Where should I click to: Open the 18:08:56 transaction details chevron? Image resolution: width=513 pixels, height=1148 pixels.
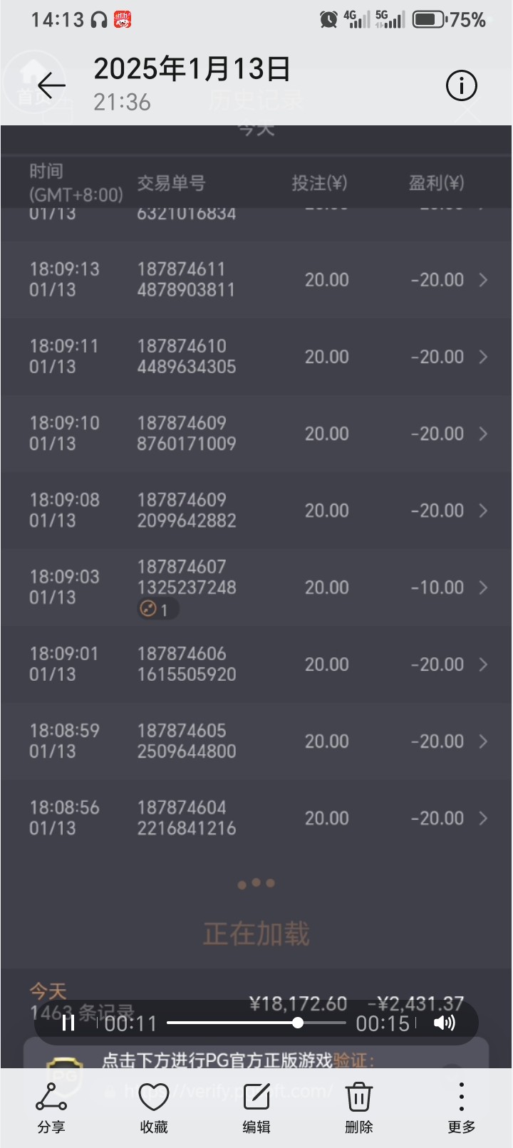click(483, 818)
